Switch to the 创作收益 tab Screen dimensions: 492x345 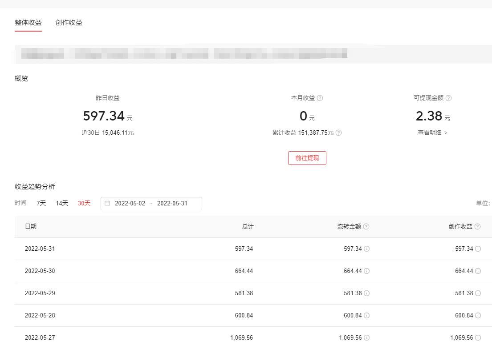(x=69, y=23)
